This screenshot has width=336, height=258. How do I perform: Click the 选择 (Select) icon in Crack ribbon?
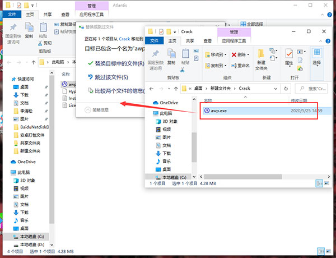click(316, 57)
